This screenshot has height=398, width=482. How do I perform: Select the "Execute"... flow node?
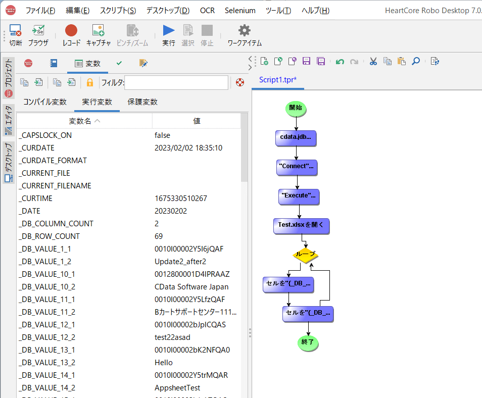click(x=299, y=196)
